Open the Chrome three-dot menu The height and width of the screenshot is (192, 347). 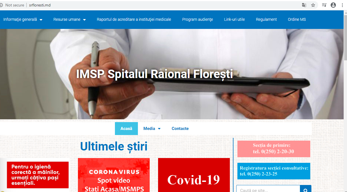(x=342, y=5)
